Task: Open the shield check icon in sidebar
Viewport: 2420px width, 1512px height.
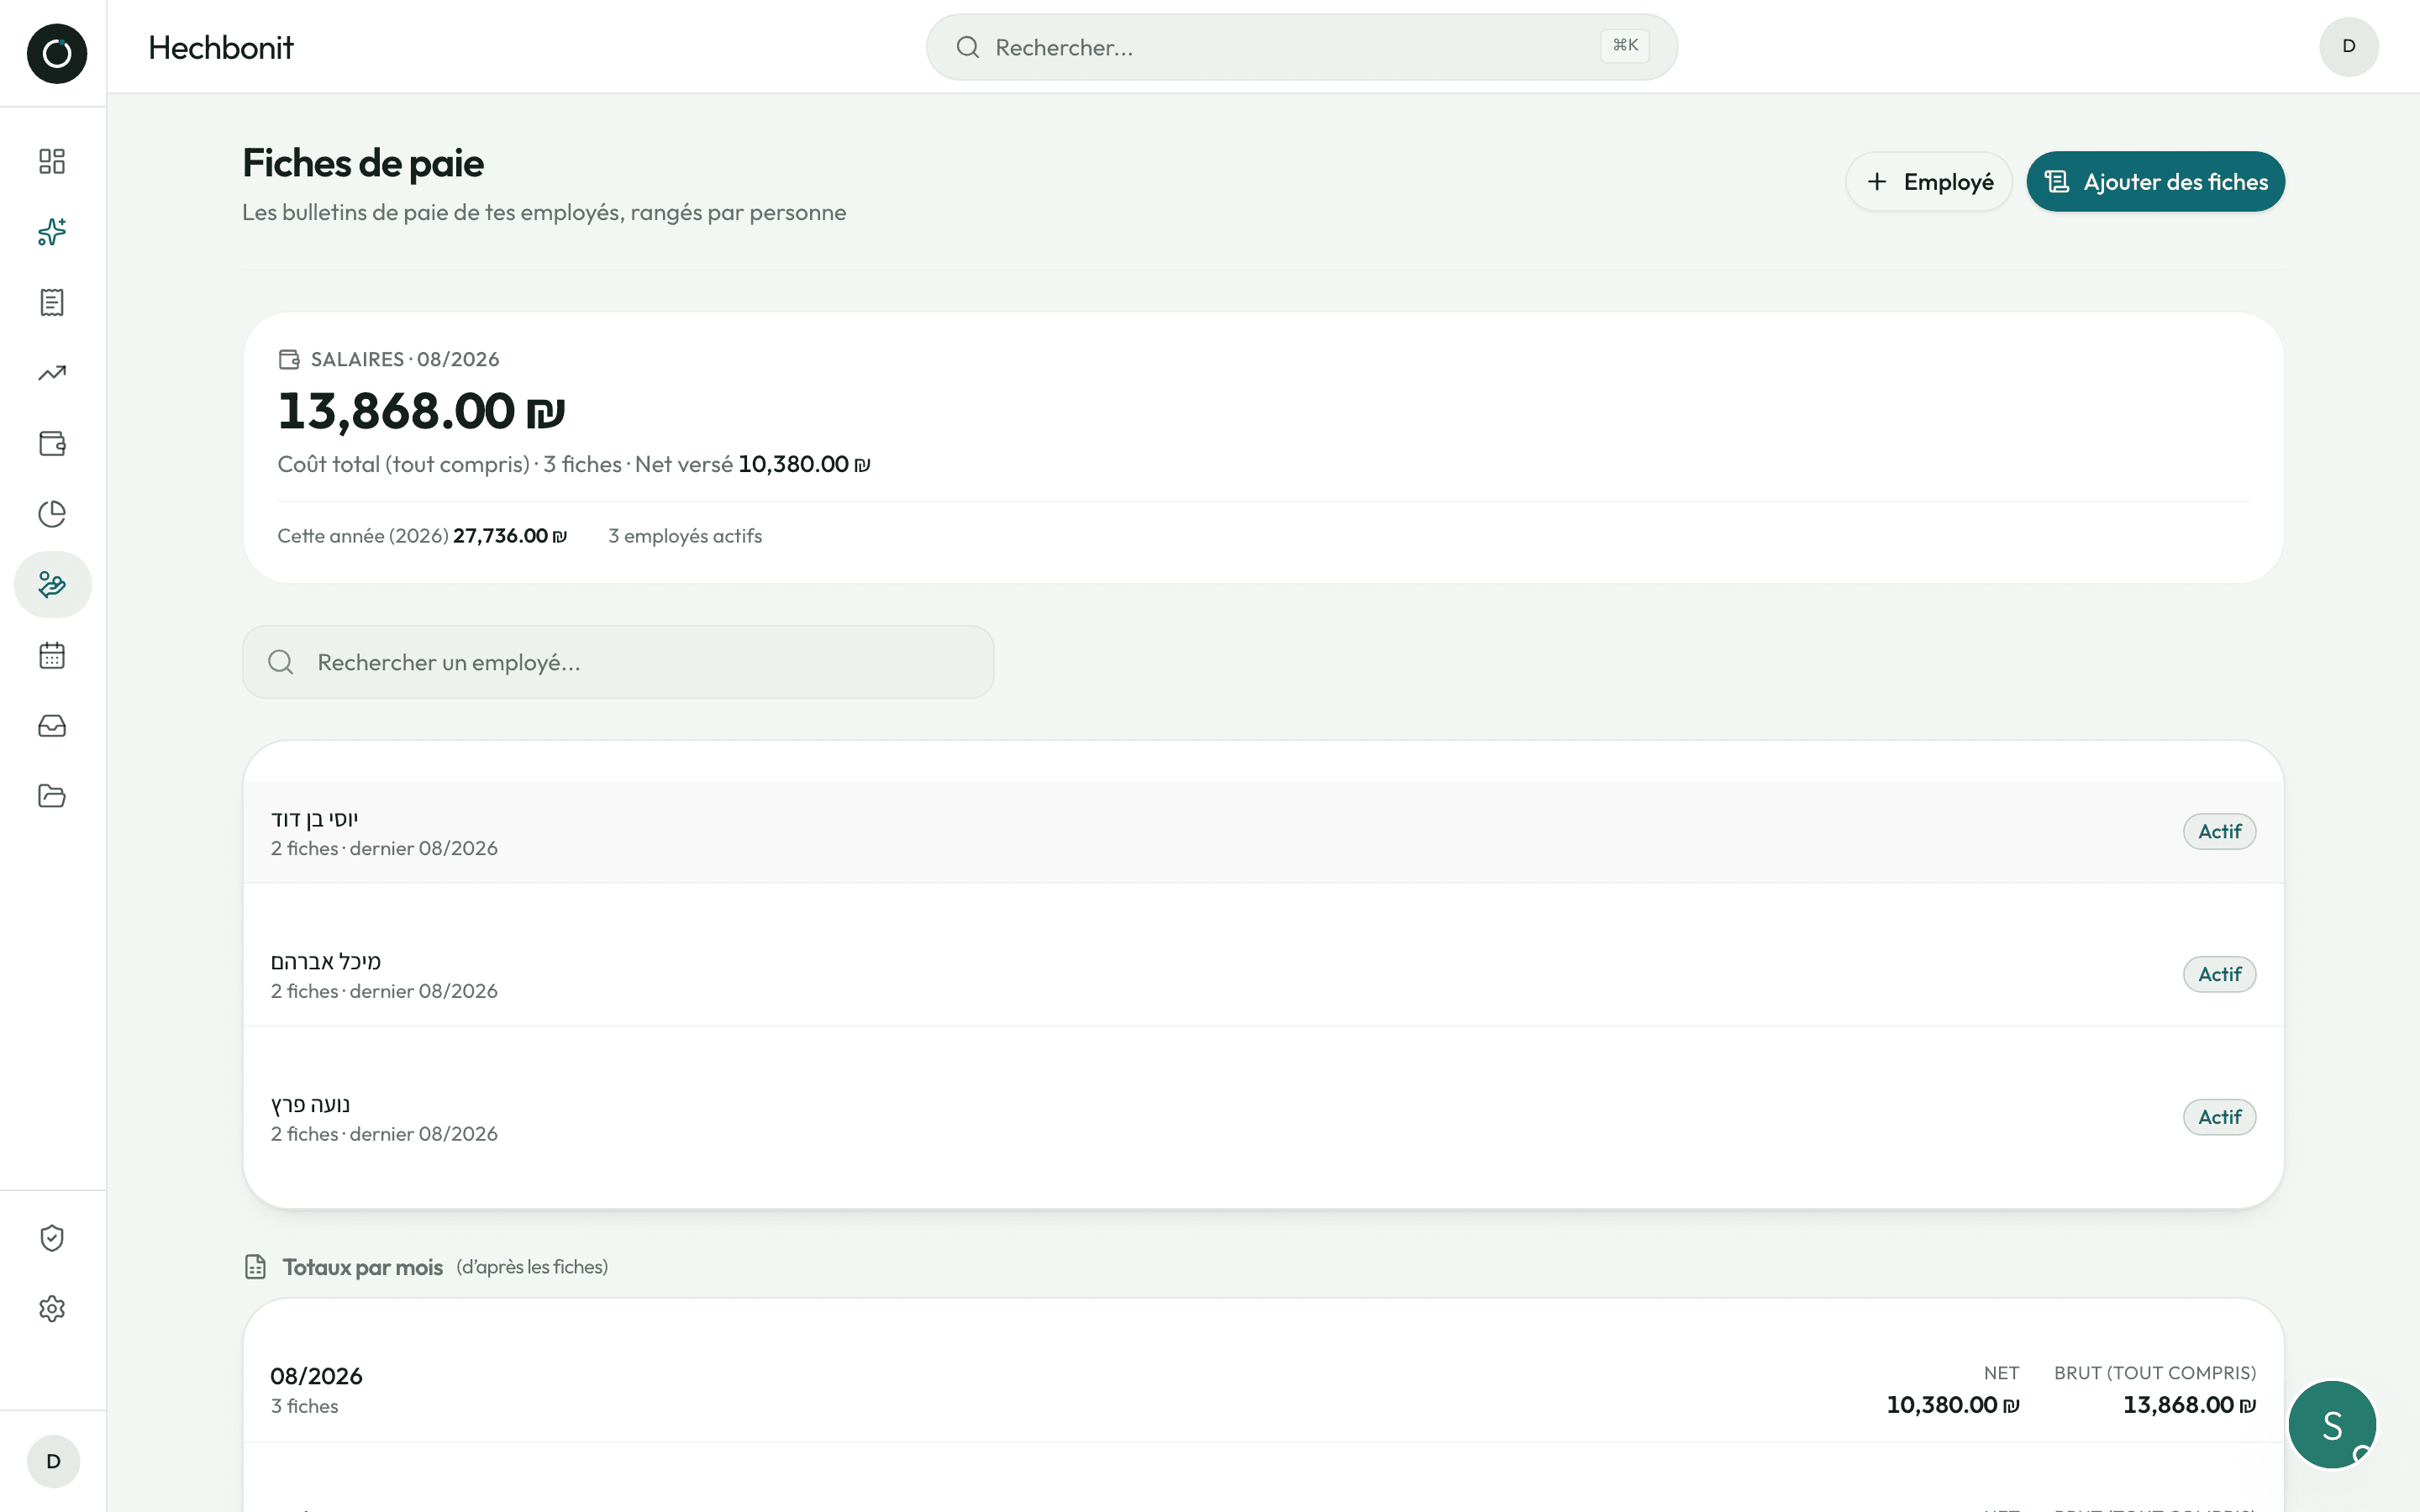Action: pos(52,1238)
